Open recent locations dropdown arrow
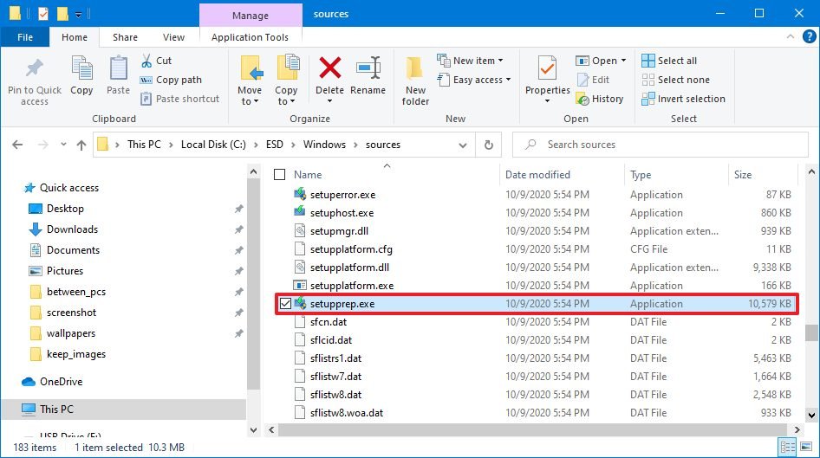 [x=63, y=145]
